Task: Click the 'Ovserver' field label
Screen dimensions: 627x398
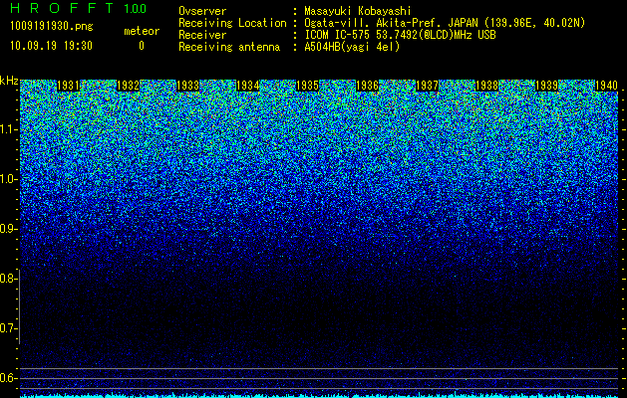Action: click(202, 11)
